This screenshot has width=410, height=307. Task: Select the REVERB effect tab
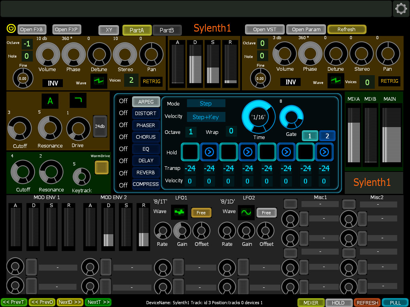[x=146, y=173]
